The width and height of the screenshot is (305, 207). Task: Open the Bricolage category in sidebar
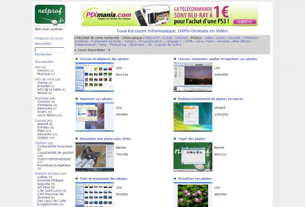pos(42,98)
